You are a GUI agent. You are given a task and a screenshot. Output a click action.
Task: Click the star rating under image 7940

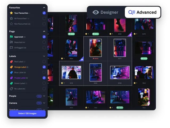click(x=135, y=83)
